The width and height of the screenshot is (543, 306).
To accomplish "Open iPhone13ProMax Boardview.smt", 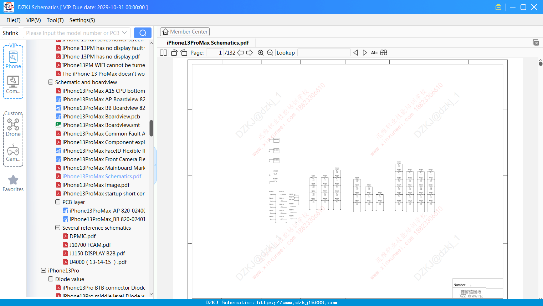I will (x=98, y=125).
